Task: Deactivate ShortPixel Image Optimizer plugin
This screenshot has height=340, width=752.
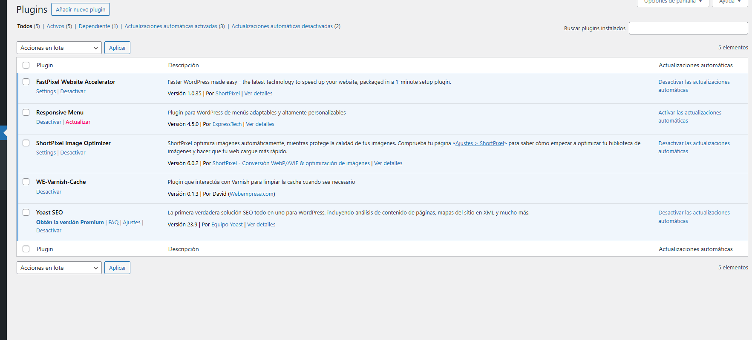Action: pos(73,153)
